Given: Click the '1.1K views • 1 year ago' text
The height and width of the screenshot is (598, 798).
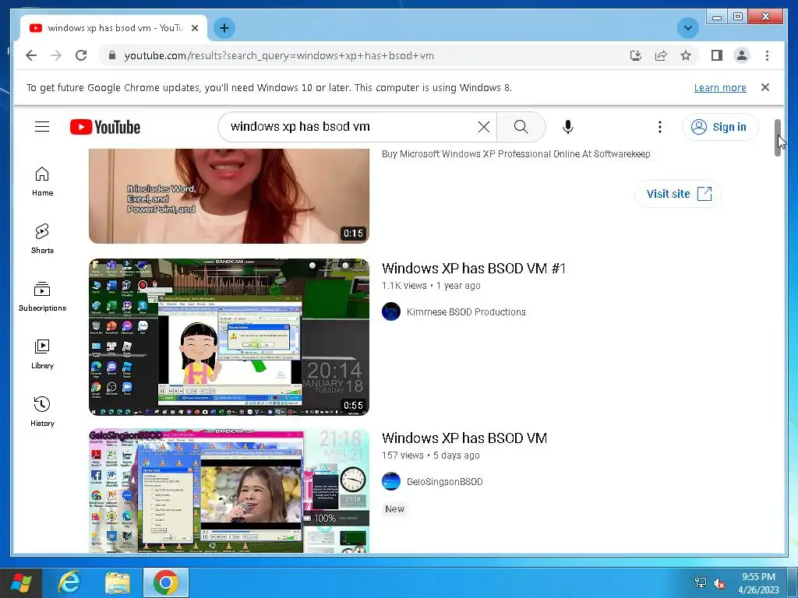Looking at the screenshot, I should coord(430,285).
